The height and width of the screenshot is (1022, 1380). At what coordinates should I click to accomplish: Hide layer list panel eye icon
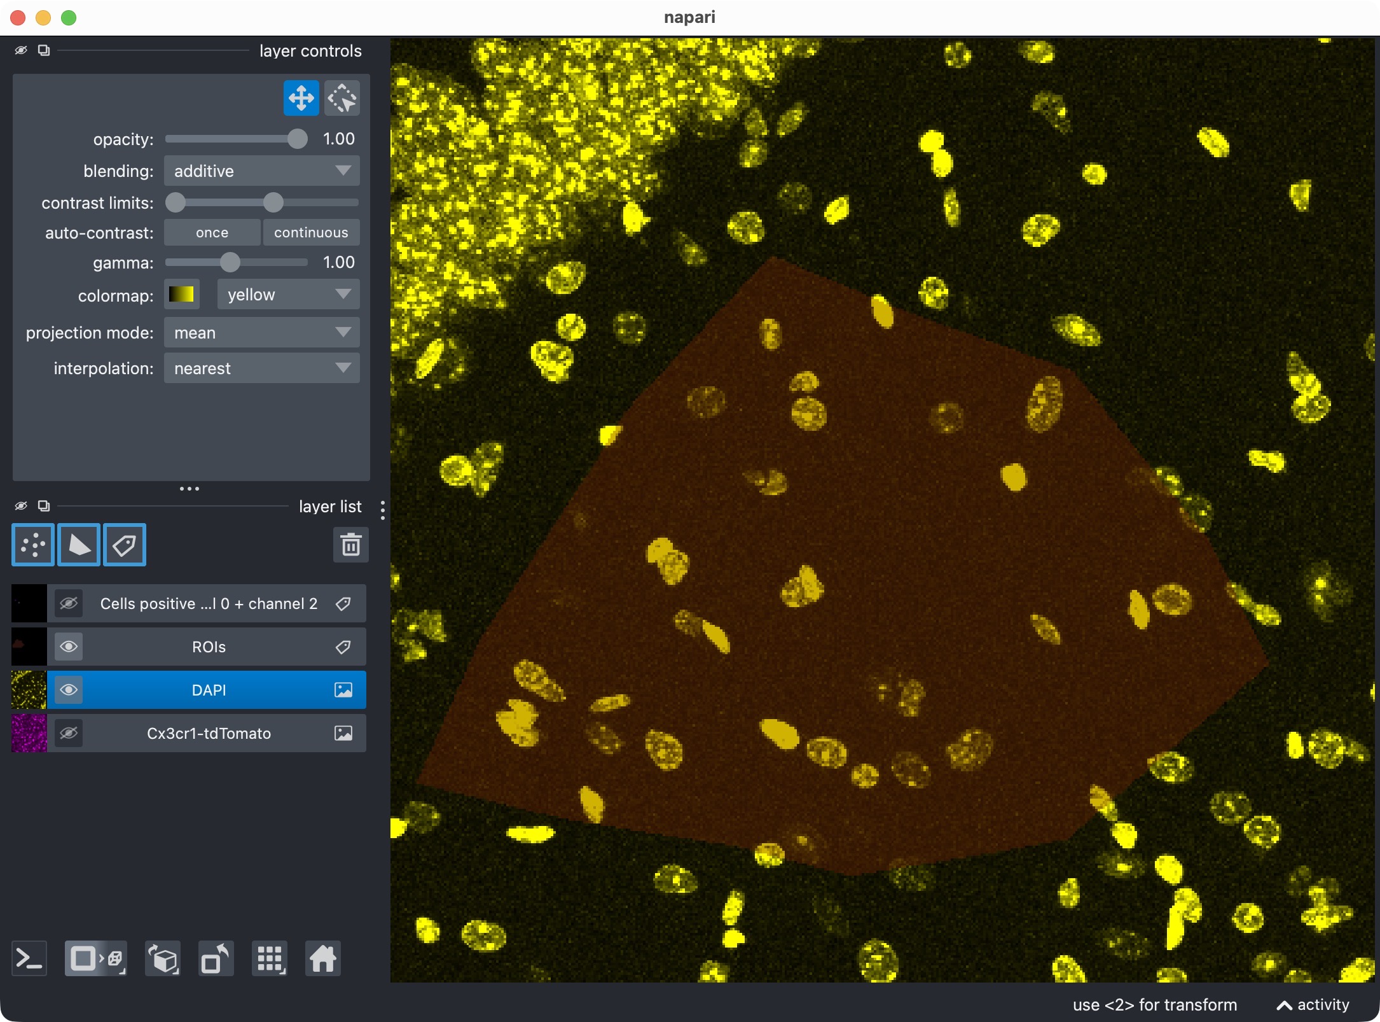tap(21, 506)
